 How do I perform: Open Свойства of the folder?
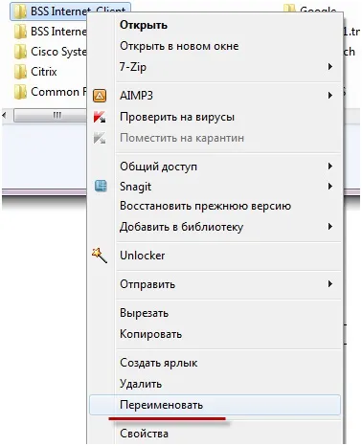pos(215,434)
